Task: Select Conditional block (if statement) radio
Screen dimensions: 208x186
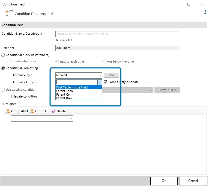Action: click(x=3, y=55)
